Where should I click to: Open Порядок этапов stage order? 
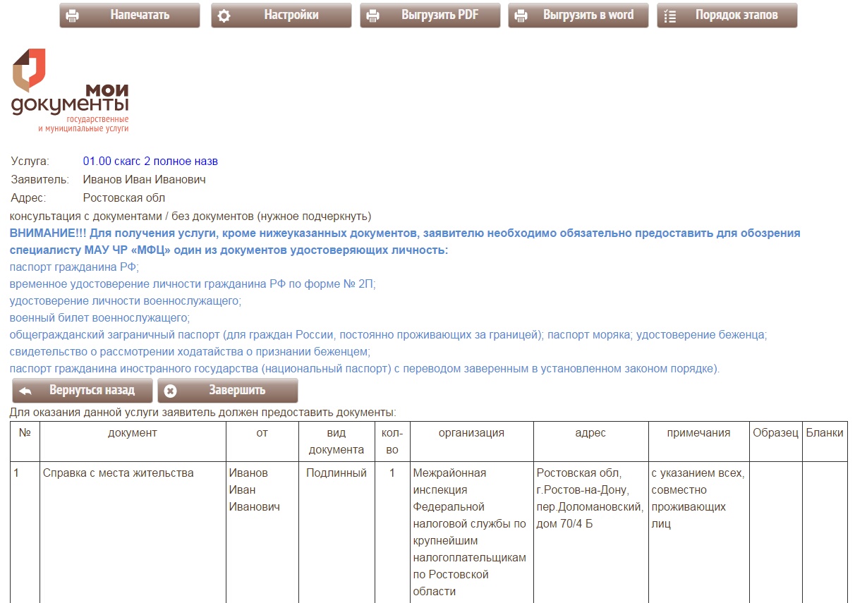pyautogui.click(x=736, y=15)
